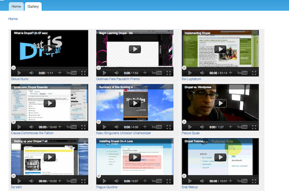289x191 pixels.
Task: Start playback from the lynda.com video control bar
Action: [19, 127]
